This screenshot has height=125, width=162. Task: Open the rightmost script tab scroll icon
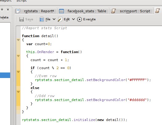point(158,11)
